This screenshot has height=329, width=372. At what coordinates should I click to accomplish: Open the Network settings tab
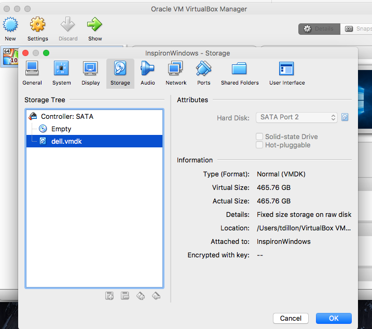click(x=176, y=73)
